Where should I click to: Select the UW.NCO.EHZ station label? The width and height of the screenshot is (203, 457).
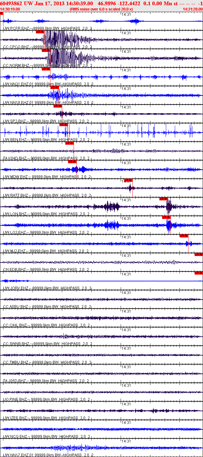point(47,437)
